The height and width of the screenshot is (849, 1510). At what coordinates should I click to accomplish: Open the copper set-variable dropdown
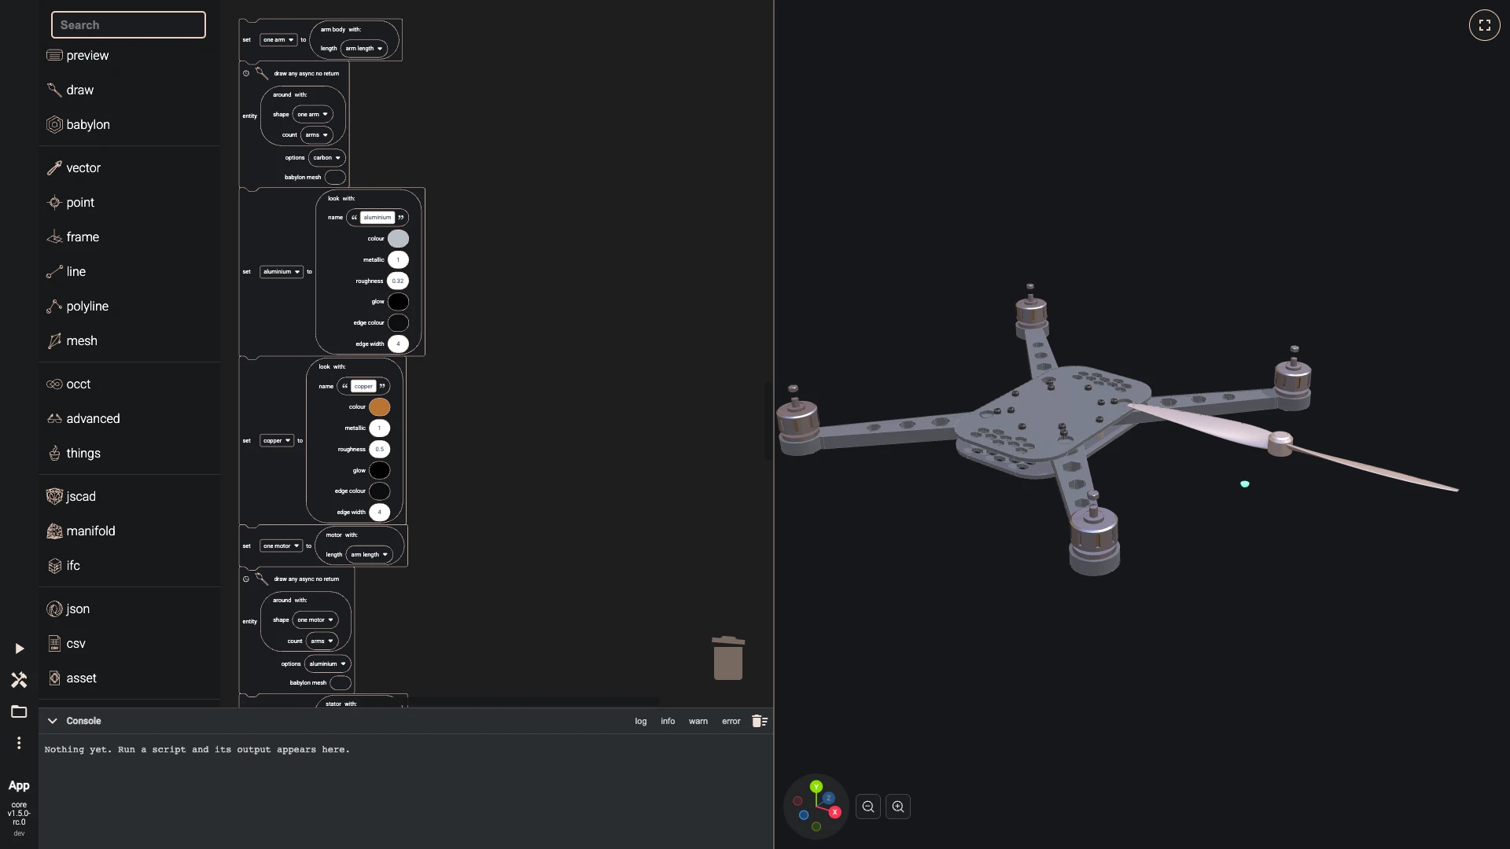[x=277, y=440]
